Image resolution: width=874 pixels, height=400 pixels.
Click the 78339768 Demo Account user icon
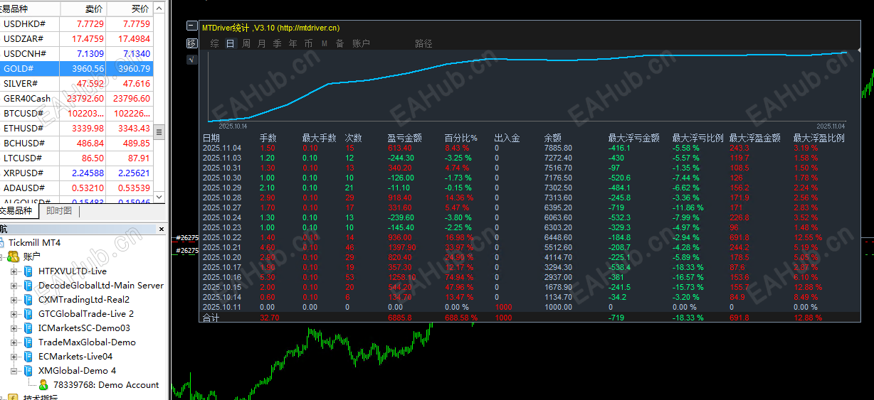[43, 384]
